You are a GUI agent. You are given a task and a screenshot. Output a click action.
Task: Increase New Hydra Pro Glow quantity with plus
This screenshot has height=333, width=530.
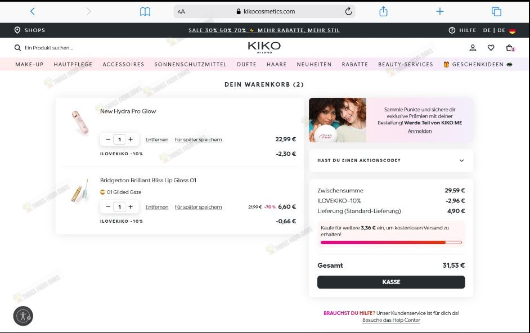[x=131, y=139]
